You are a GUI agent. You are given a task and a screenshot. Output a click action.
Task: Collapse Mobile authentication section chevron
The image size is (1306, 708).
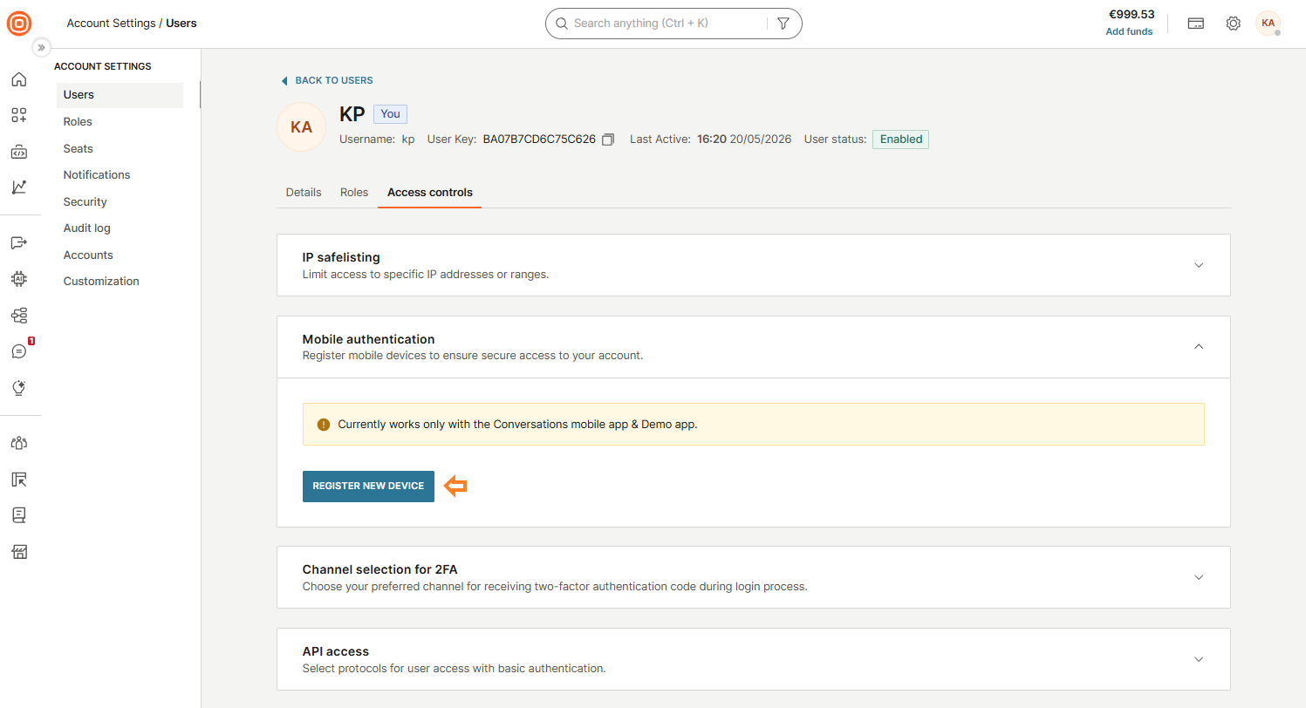(1199, 347)
